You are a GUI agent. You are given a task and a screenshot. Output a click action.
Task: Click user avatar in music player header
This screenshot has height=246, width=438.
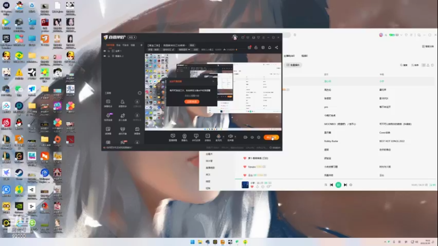point(381,35)
